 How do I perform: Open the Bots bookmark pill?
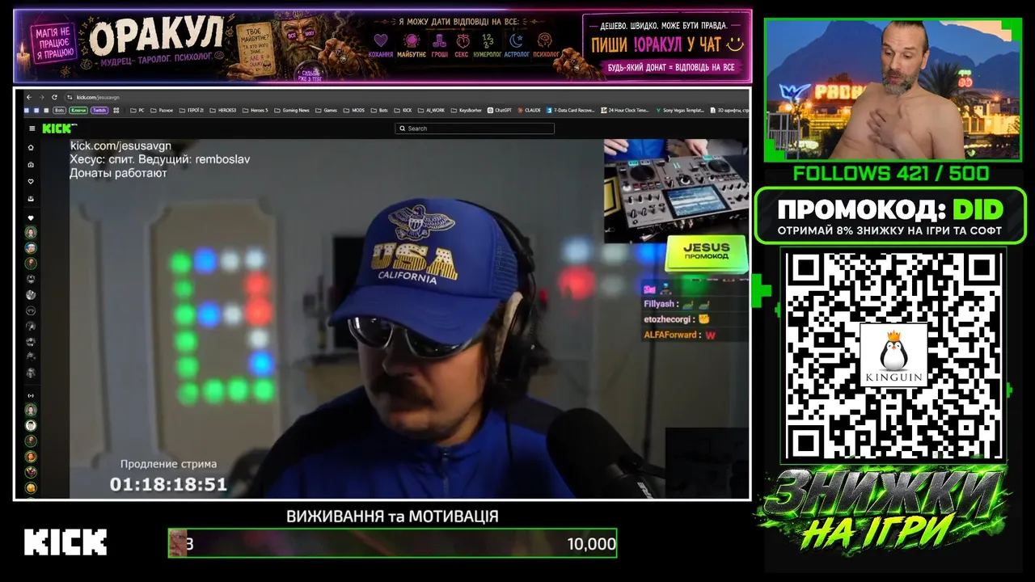pos(59,110)
